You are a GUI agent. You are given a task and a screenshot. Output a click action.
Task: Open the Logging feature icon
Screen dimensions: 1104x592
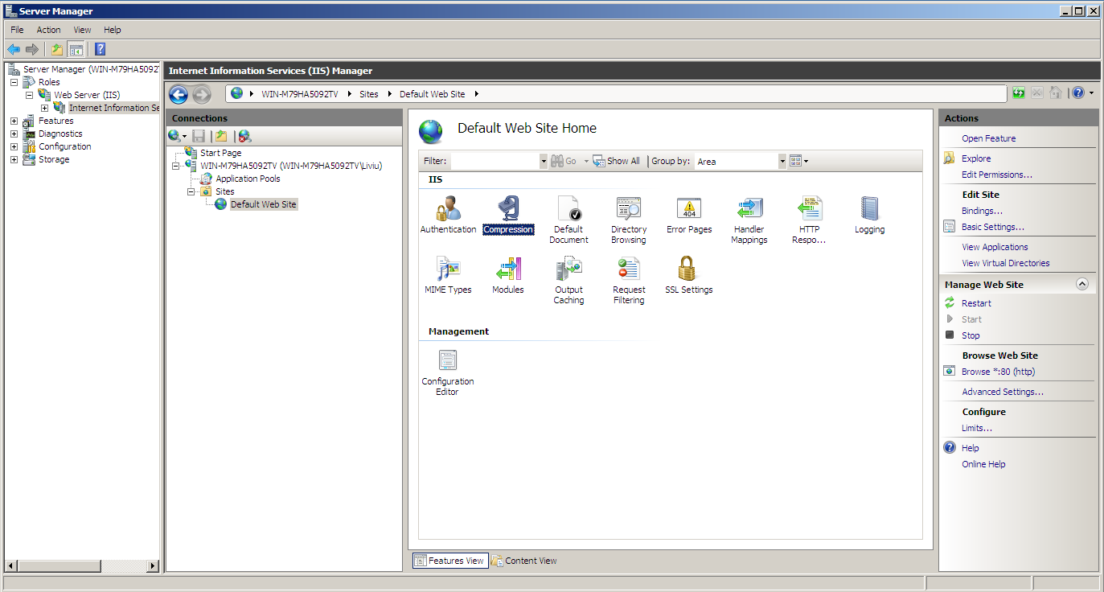[x=869, y=211]
